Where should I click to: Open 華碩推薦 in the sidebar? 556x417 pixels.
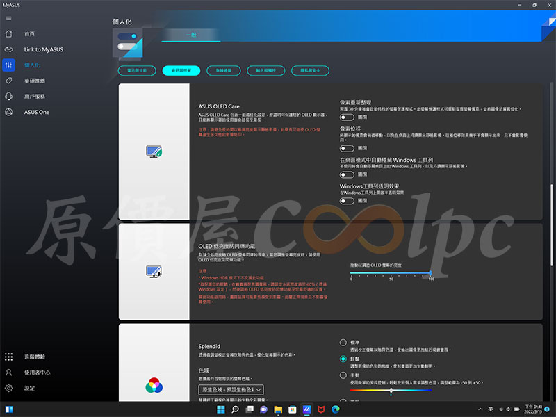[35, 81]
